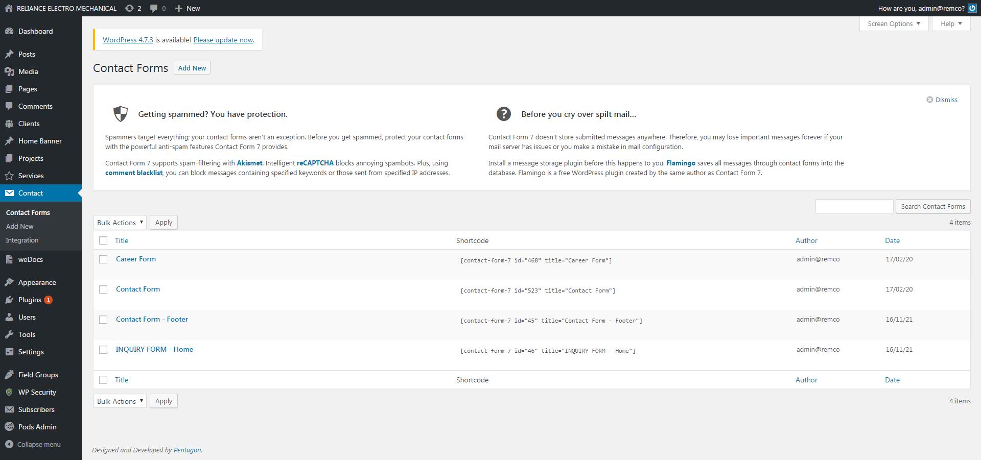Open the Akismet link
This screenshot has width=981, height=460.
pyautogui.click(x=249, y=163)
